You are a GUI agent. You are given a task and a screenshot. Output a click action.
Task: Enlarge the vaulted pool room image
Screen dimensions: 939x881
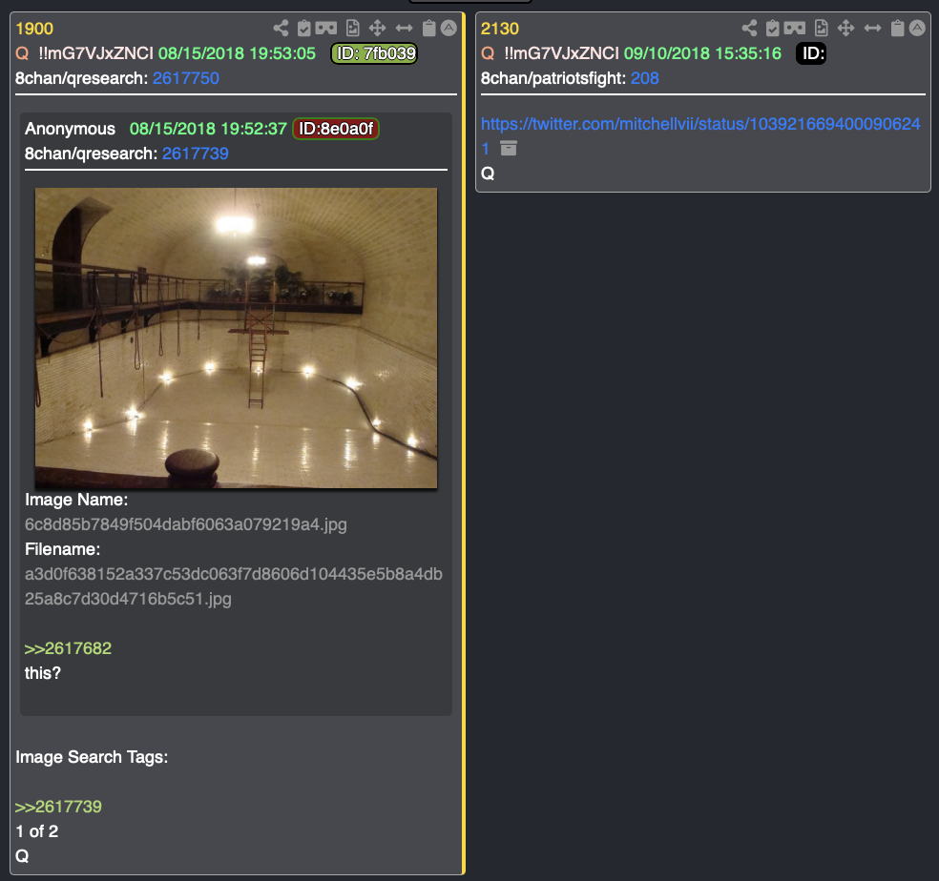[x=236, y=338]
